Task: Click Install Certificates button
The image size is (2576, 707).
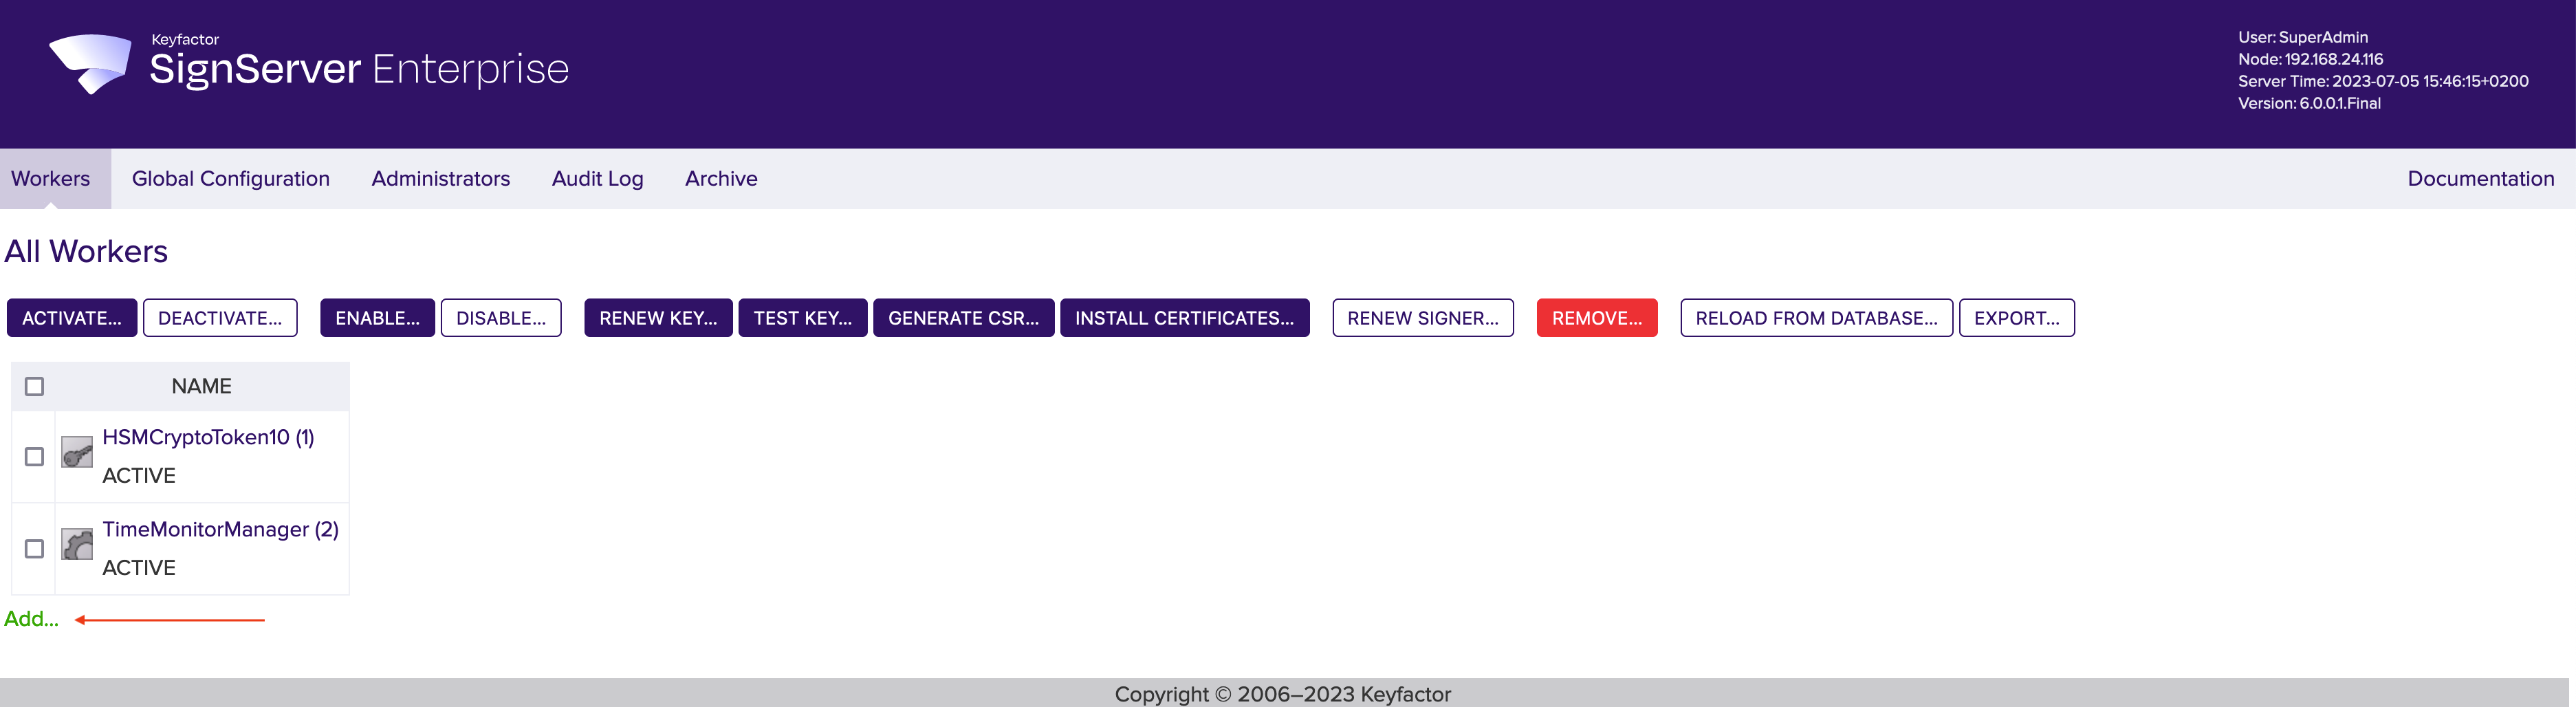Action: [x=1184, y=318]
